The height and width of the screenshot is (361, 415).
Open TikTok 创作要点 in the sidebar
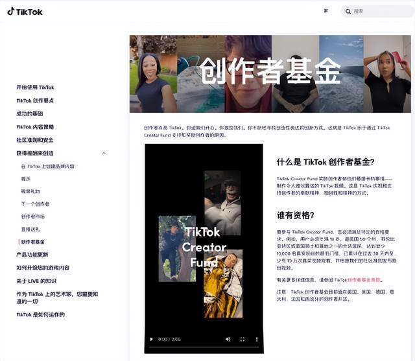tap(35, 100)
